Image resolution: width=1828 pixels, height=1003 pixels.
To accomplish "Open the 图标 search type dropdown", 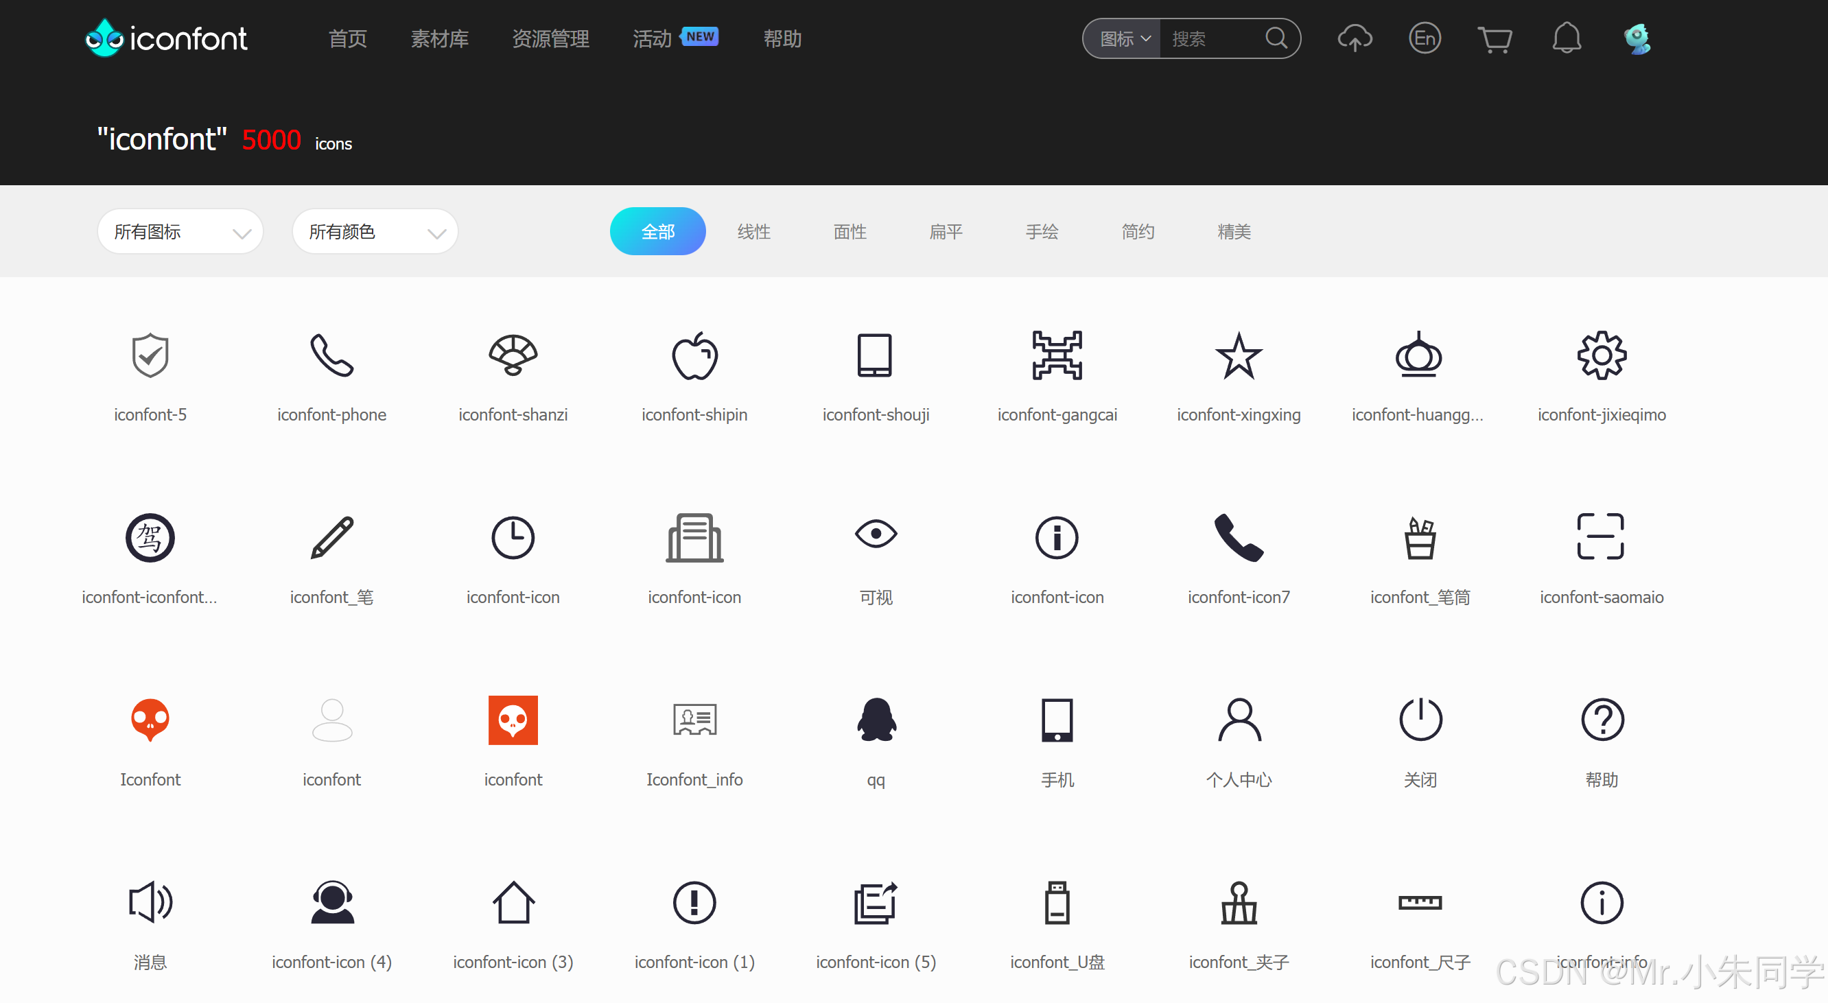I will [x=1124, y=39].
